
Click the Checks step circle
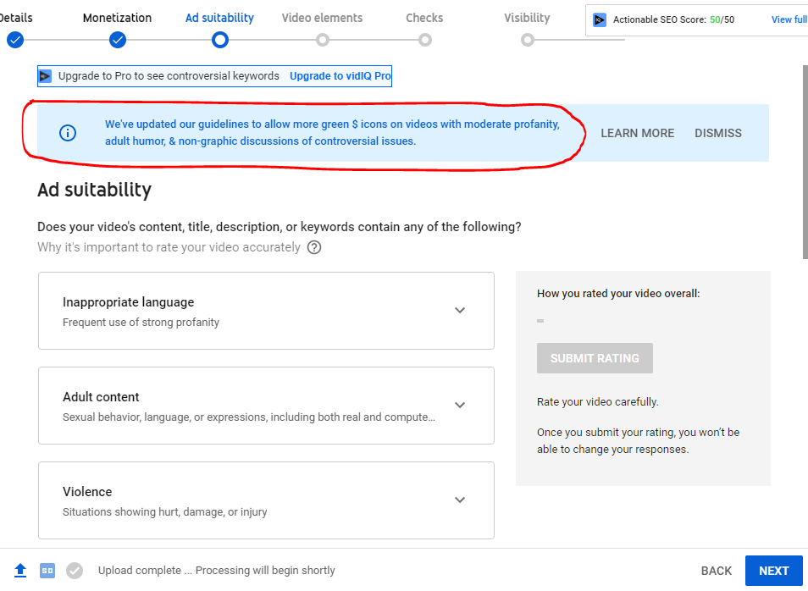[x=425, y=40]
